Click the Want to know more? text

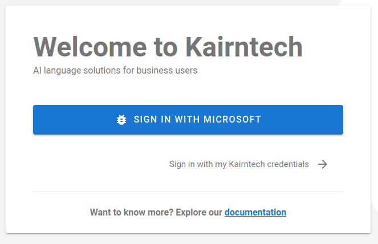132,213
